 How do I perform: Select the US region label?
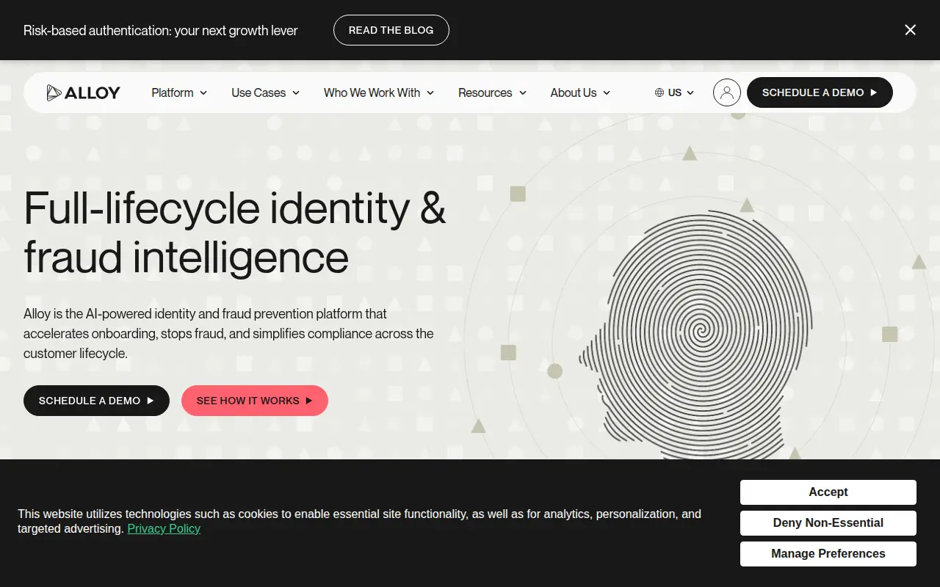[674, 92]
